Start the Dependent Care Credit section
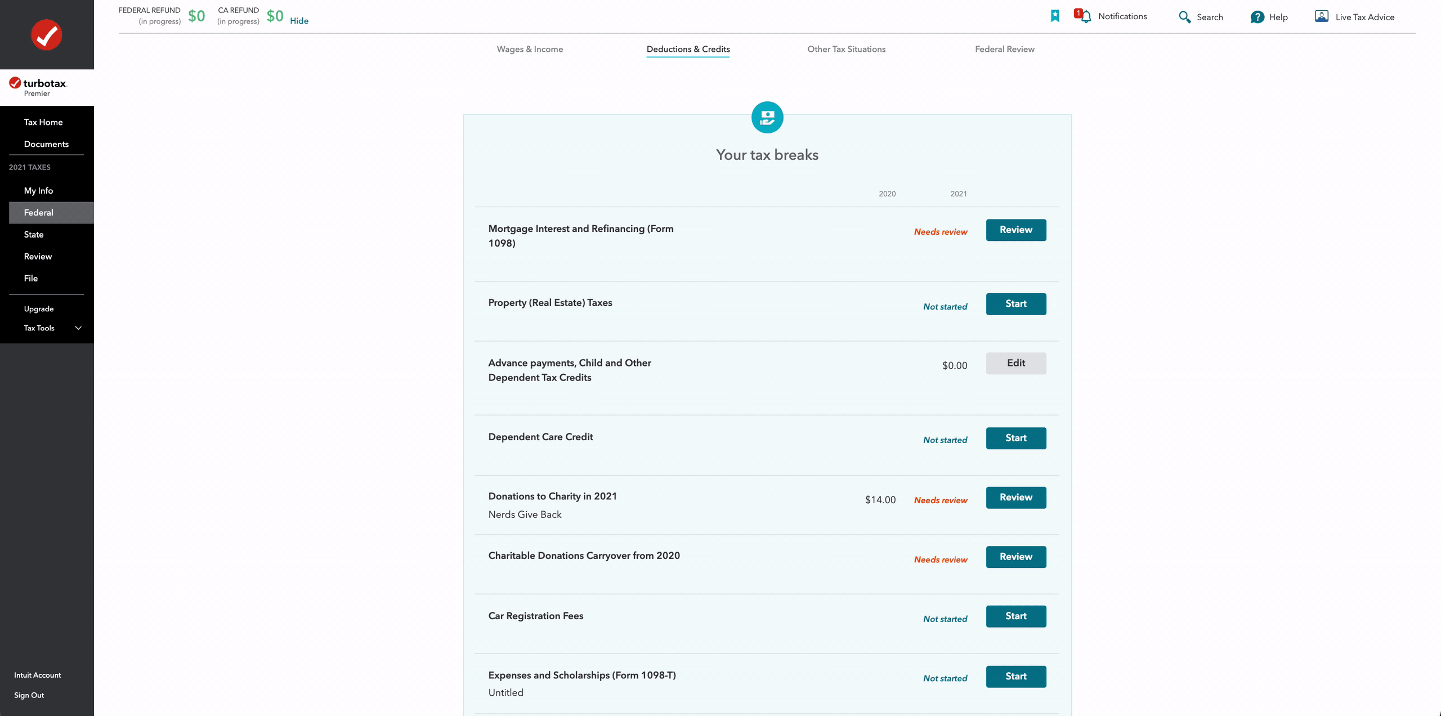 click(1015, 438)
